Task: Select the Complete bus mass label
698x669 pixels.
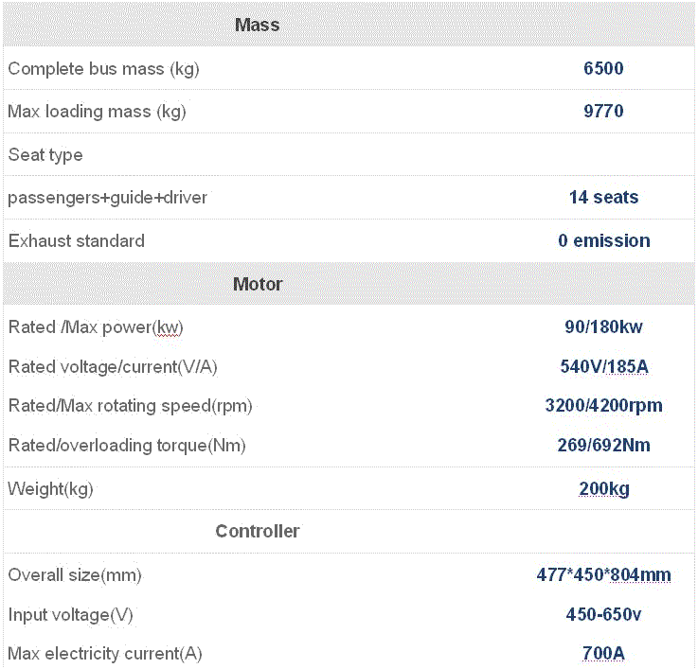Action: pyautogui.click(x=104, y=69)
